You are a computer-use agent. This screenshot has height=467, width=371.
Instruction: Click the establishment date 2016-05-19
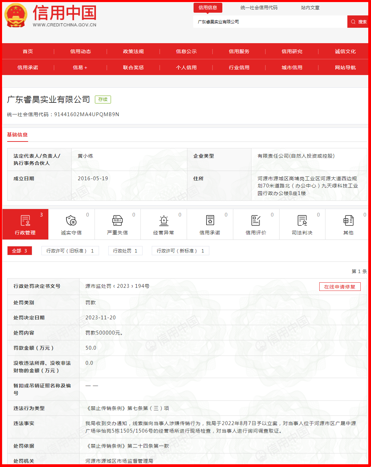point(93,179)
